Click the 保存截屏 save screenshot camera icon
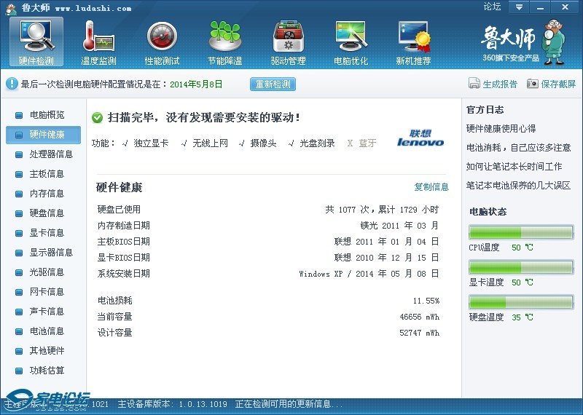 [x=533, y=84]
